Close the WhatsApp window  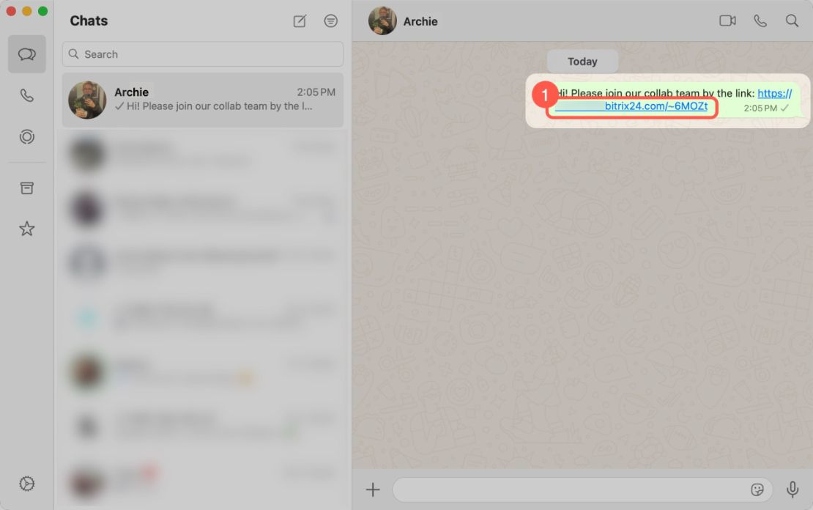pos(11,11)
